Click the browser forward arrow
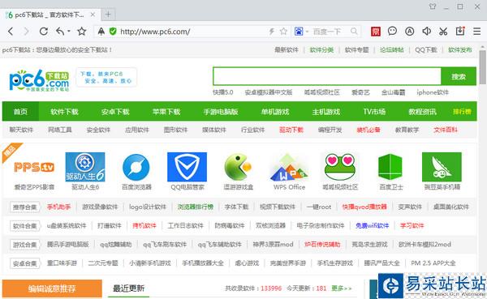 point(27,32)
